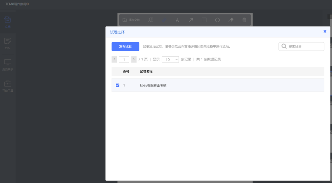This screenshot has width=332, height=183.
Task: Uncheck the Ebay客服转正考核 checkbox
Action: (x=117, y=85)
